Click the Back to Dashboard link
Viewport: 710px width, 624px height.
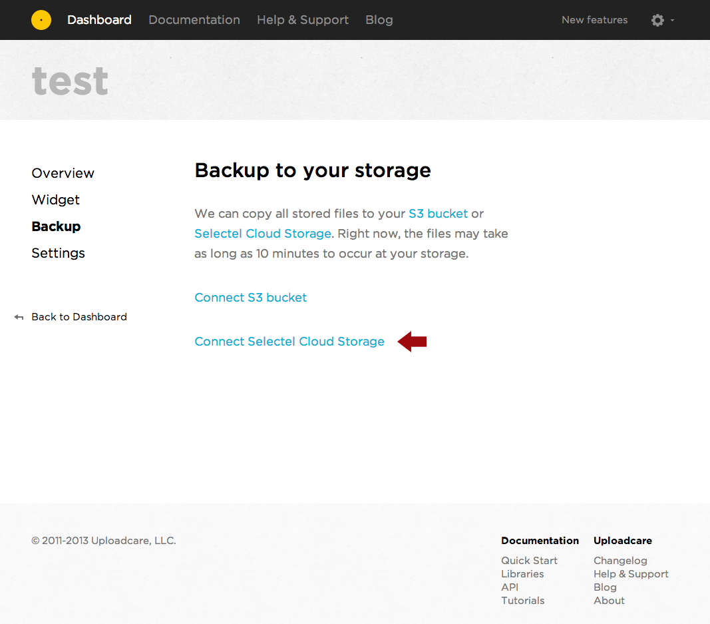tap(79, 317)
